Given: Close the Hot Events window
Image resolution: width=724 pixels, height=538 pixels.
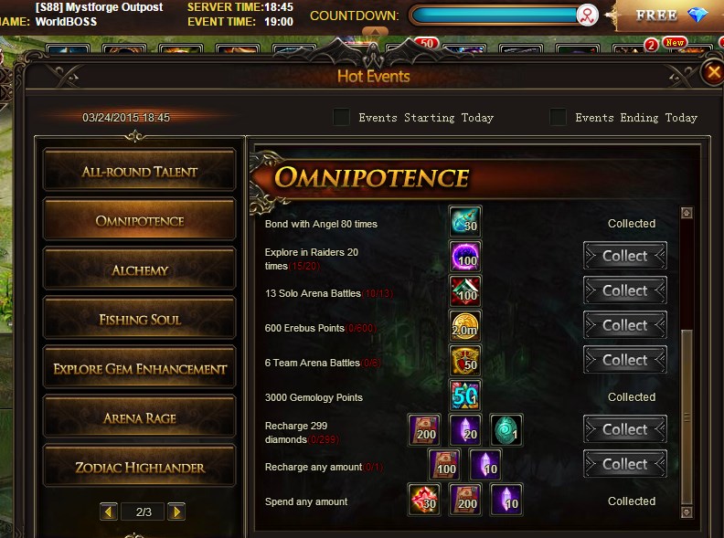Looking at the screenshot, I should pos(713,72).
